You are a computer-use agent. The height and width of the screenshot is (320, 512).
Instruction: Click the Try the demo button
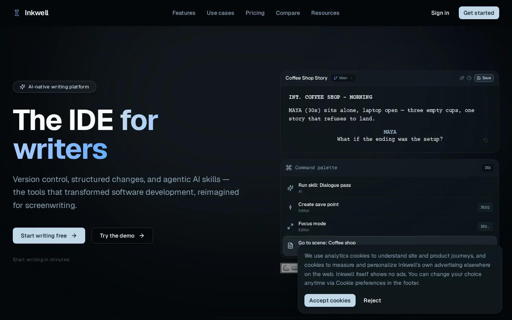coord(122,236)
